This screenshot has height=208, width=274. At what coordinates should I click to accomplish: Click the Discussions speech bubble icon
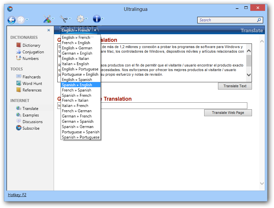[18, 121]
